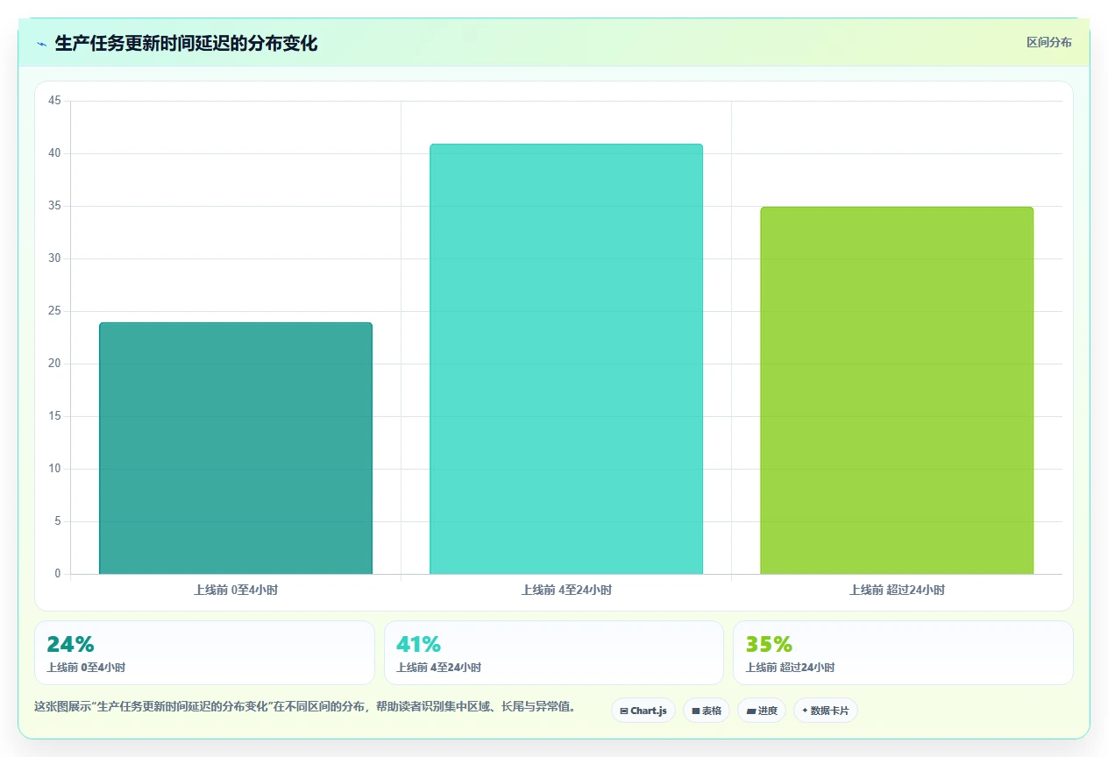
Task: Click the square icon in the 表格 chip
Action: pos(695,711)
